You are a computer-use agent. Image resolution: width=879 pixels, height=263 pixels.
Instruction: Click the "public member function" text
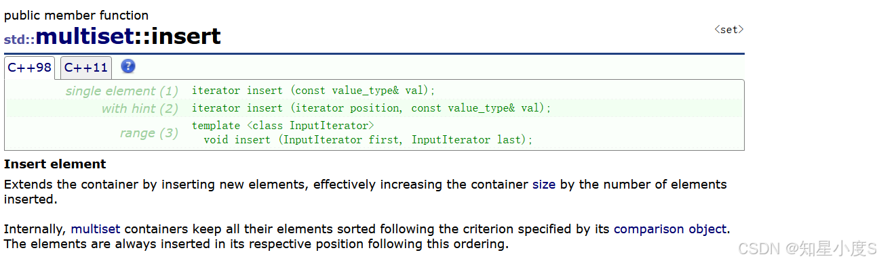point(76,16)
